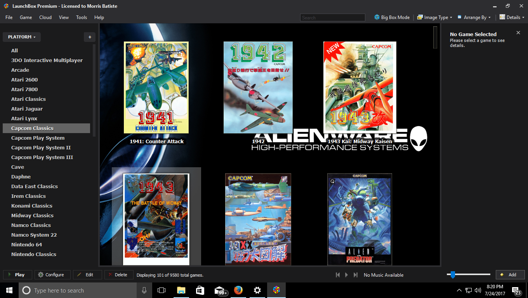Click the taskbar microphone icon
The height and width of the screenshot is (298, 528).
coord(144,290)
